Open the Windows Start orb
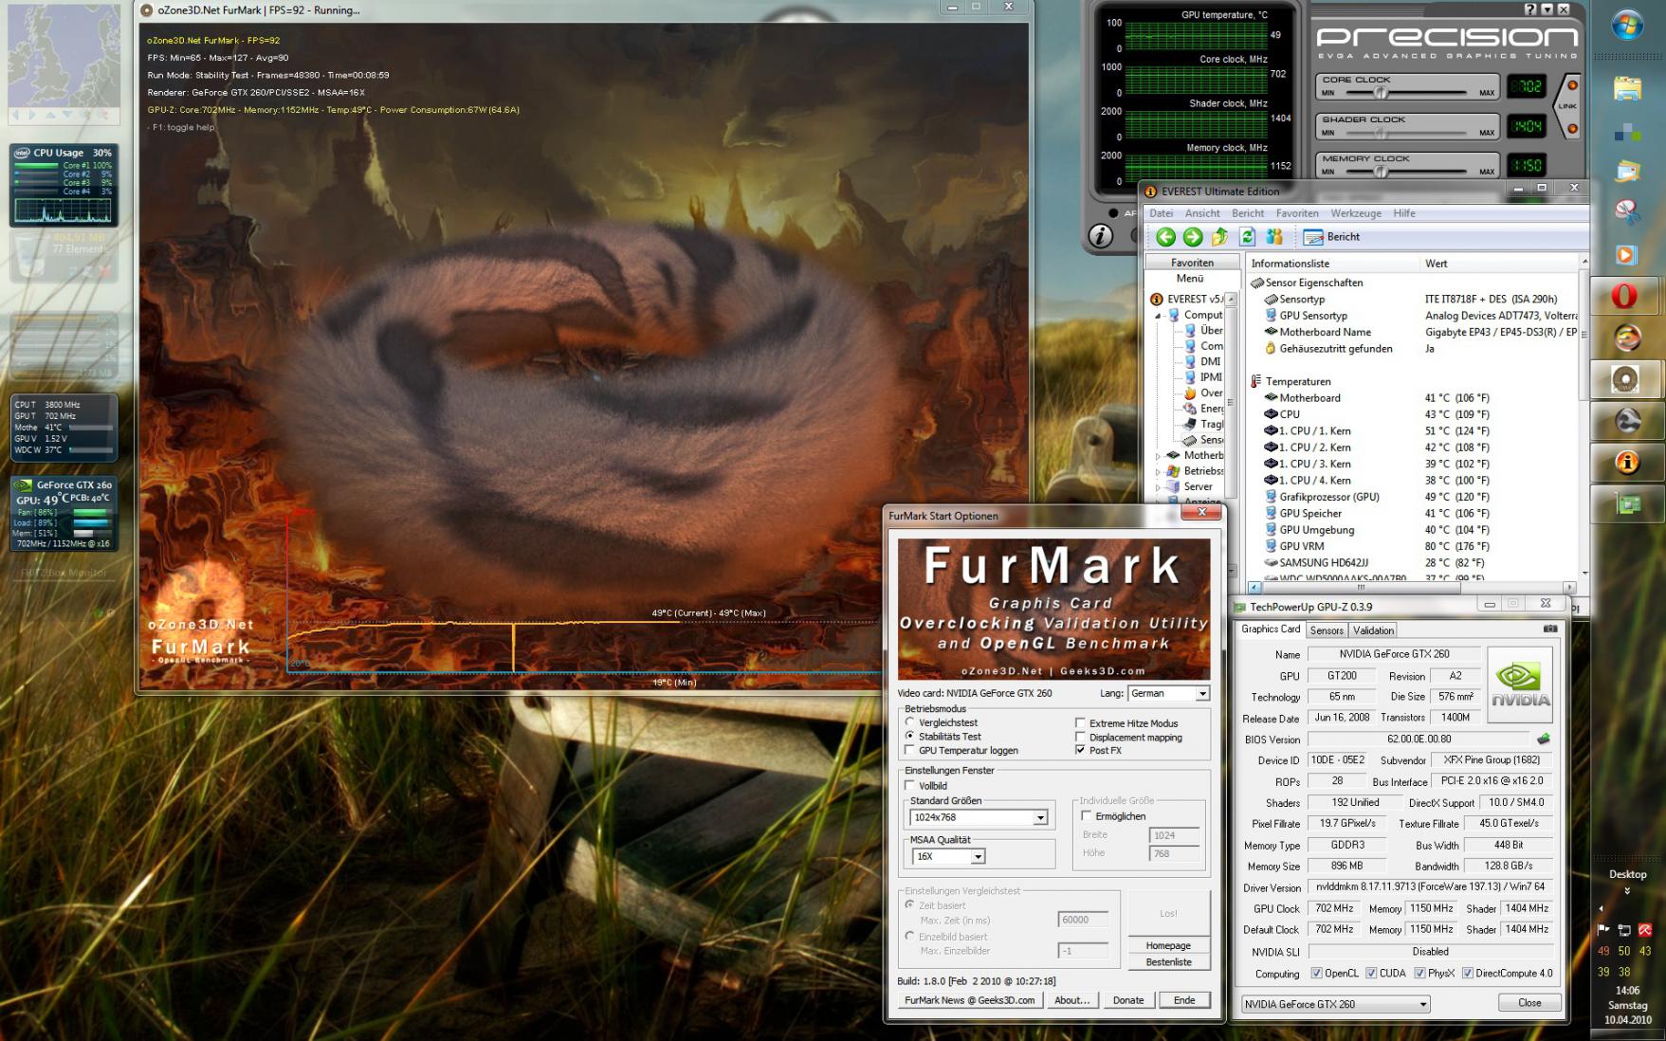 (x=1628, y=26)
